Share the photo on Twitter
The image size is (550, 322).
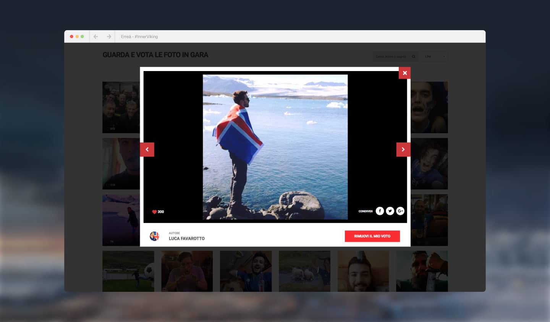390,211
